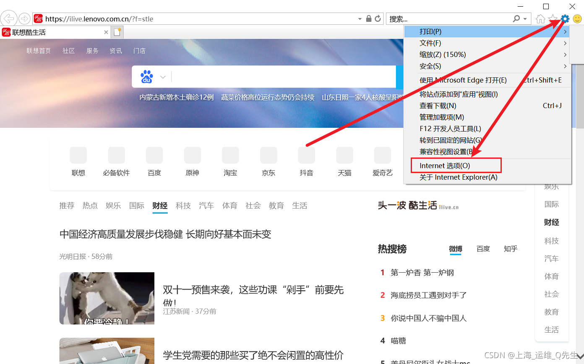Switch hot search list to 百度
This screenshot has height=364, width=584.
(483, 249)
